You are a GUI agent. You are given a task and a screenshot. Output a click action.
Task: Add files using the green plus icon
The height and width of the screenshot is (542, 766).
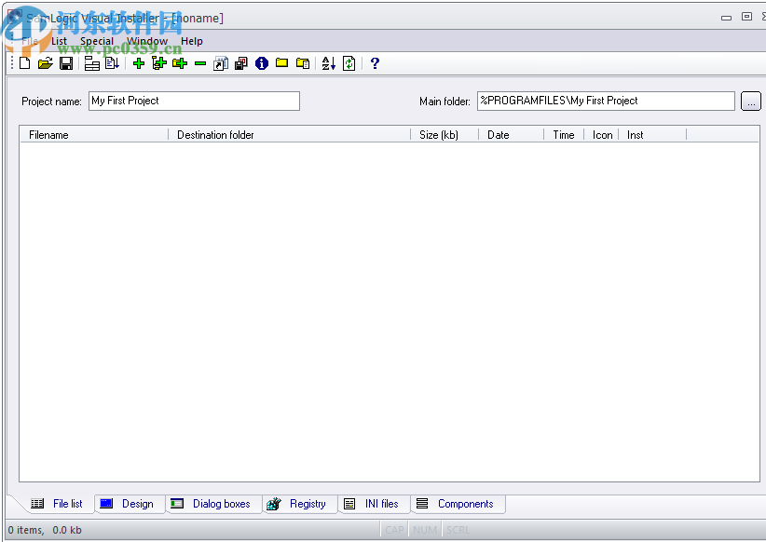(x=138, y=63)
